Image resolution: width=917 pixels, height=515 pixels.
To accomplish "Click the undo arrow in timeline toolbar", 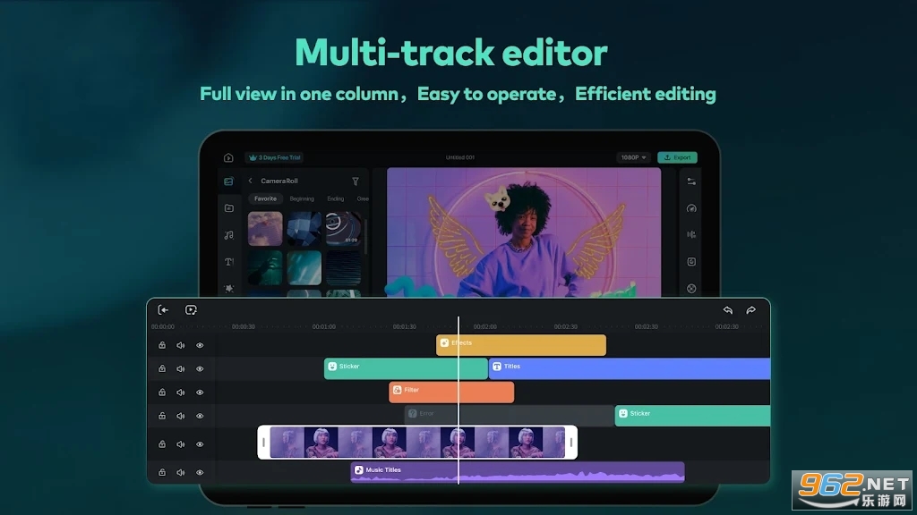I will (x=727, y=310).
